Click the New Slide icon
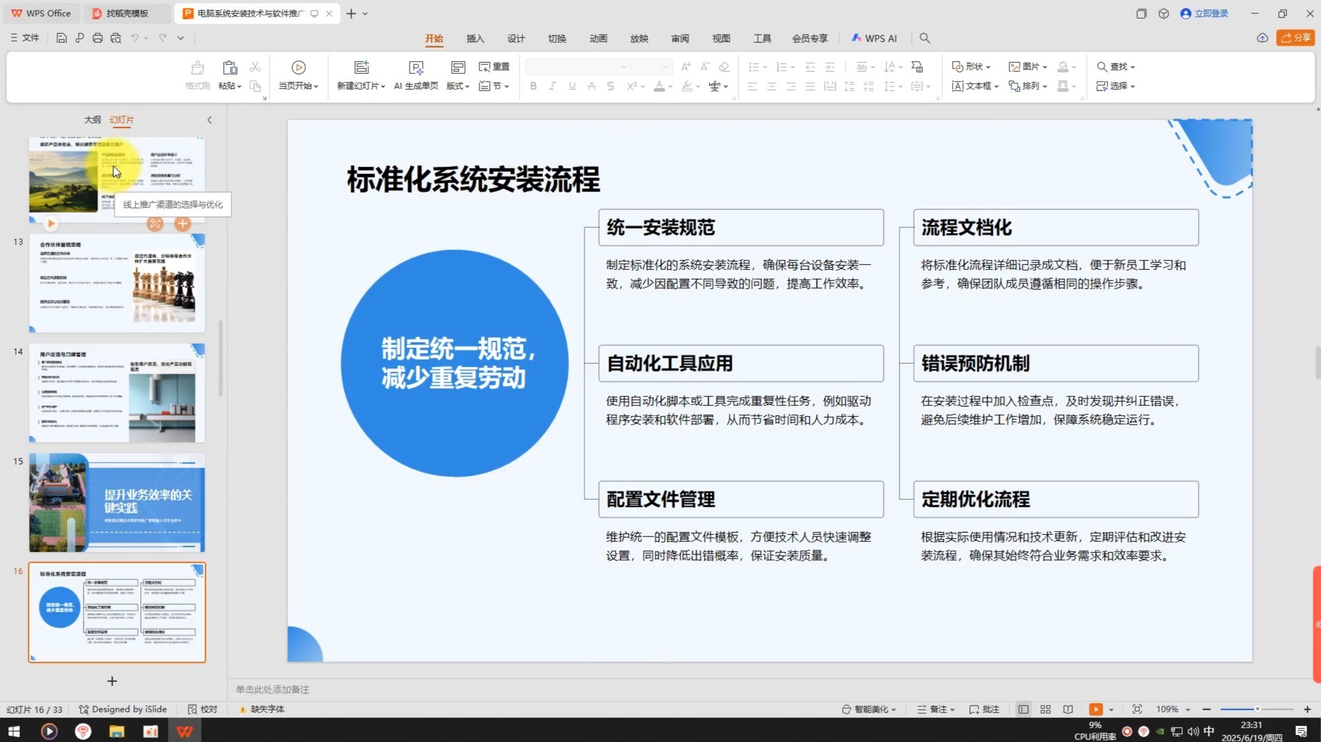The height and width of the screenshot is (742, 1321). [x=361, y=68]
